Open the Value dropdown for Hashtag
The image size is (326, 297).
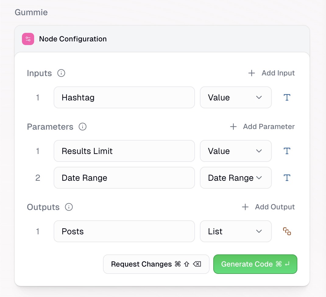pos(236,97)
